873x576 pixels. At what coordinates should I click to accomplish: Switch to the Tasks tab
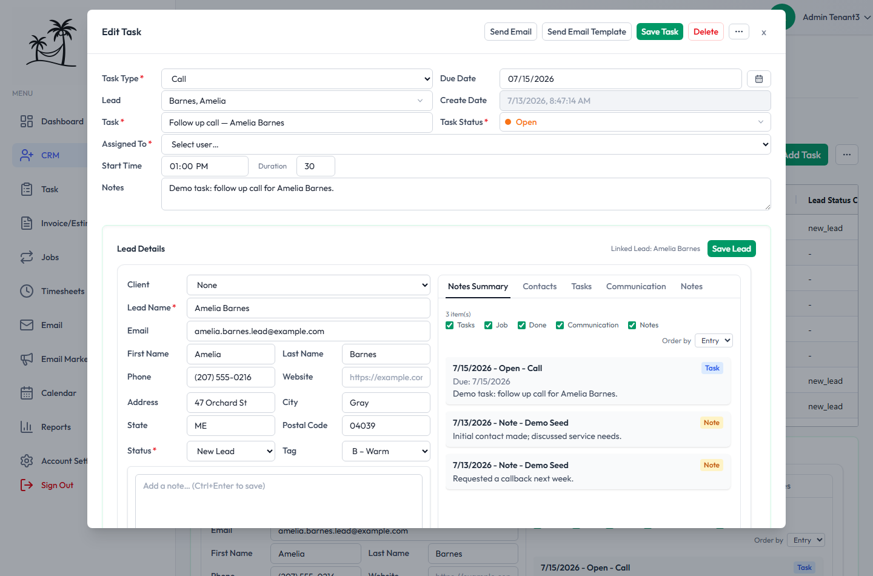point(581,286)
